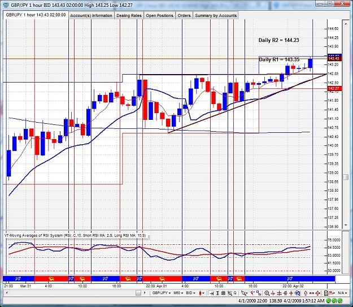The width and height of the screenshot is (353, 307).
Task: Click the double-bar spacing icon
Action: click(285, 293)
